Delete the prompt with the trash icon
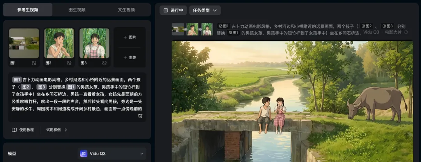The height and width of the screenshot is (162, 421). [x=140, y=116]
